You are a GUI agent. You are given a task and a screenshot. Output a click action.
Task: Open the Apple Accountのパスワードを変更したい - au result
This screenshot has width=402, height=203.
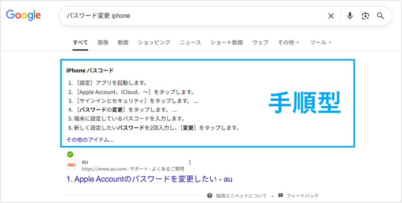(x=149, y=179)
